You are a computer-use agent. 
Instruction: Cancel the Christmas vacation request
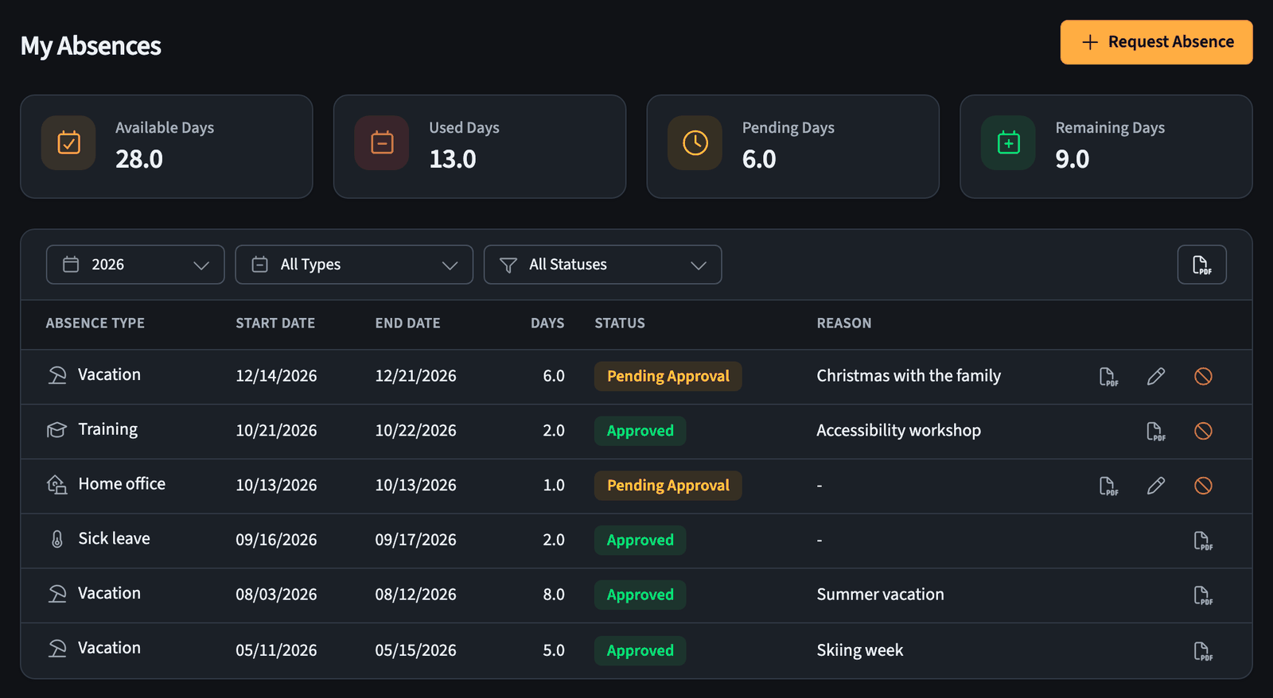coord(1203,376)
